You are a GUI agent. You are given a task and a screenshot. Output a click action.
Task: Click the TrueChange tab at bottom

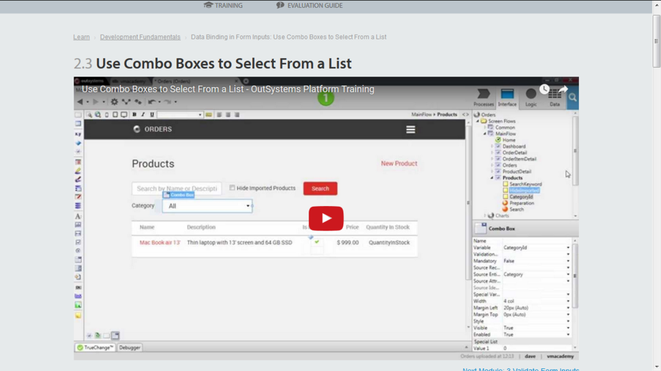[x=96, y=347]
